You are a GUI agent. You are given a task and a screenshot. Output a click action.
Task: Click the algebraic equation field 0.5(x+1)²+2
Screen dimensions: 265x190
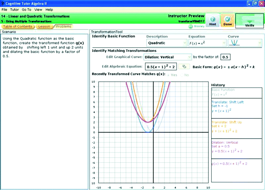pos(161,66)
